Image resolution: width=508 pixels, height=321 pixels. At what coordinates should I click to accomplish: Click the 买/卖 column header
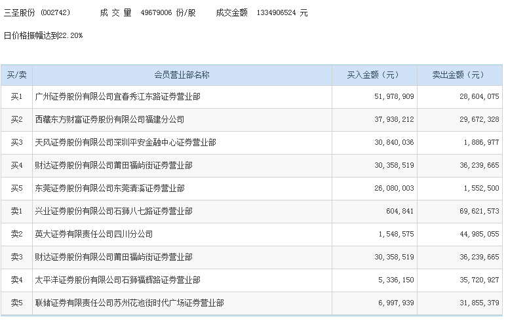pos(16,75)
